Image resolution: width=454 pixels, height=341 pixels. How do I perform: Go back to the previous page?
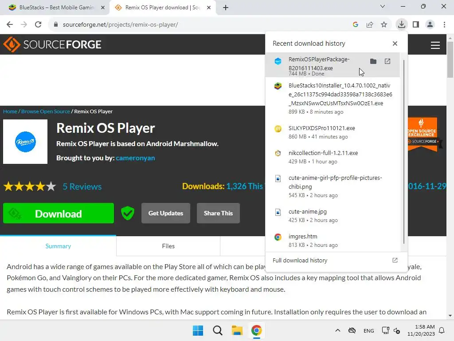(x=10, y=25)
